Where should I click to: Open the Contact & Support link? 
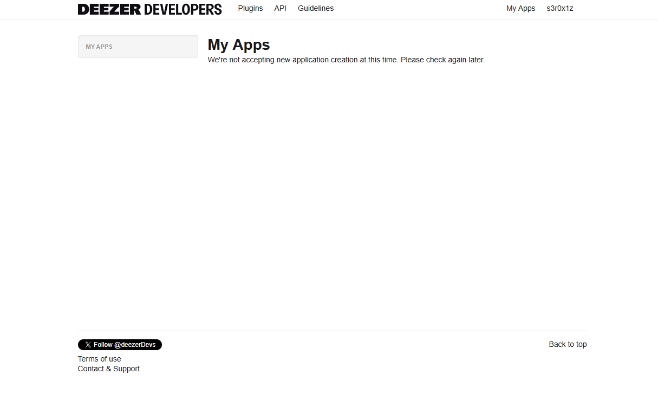pos(109,369)
